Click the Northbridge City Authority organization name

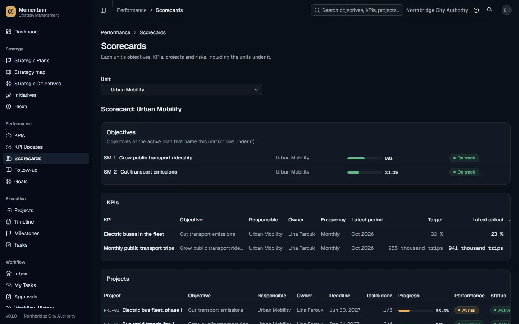point(437,10)
